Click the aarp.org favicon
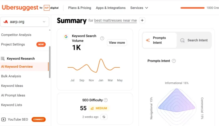Viewport: 219px width, 126px height. point(6,22)
